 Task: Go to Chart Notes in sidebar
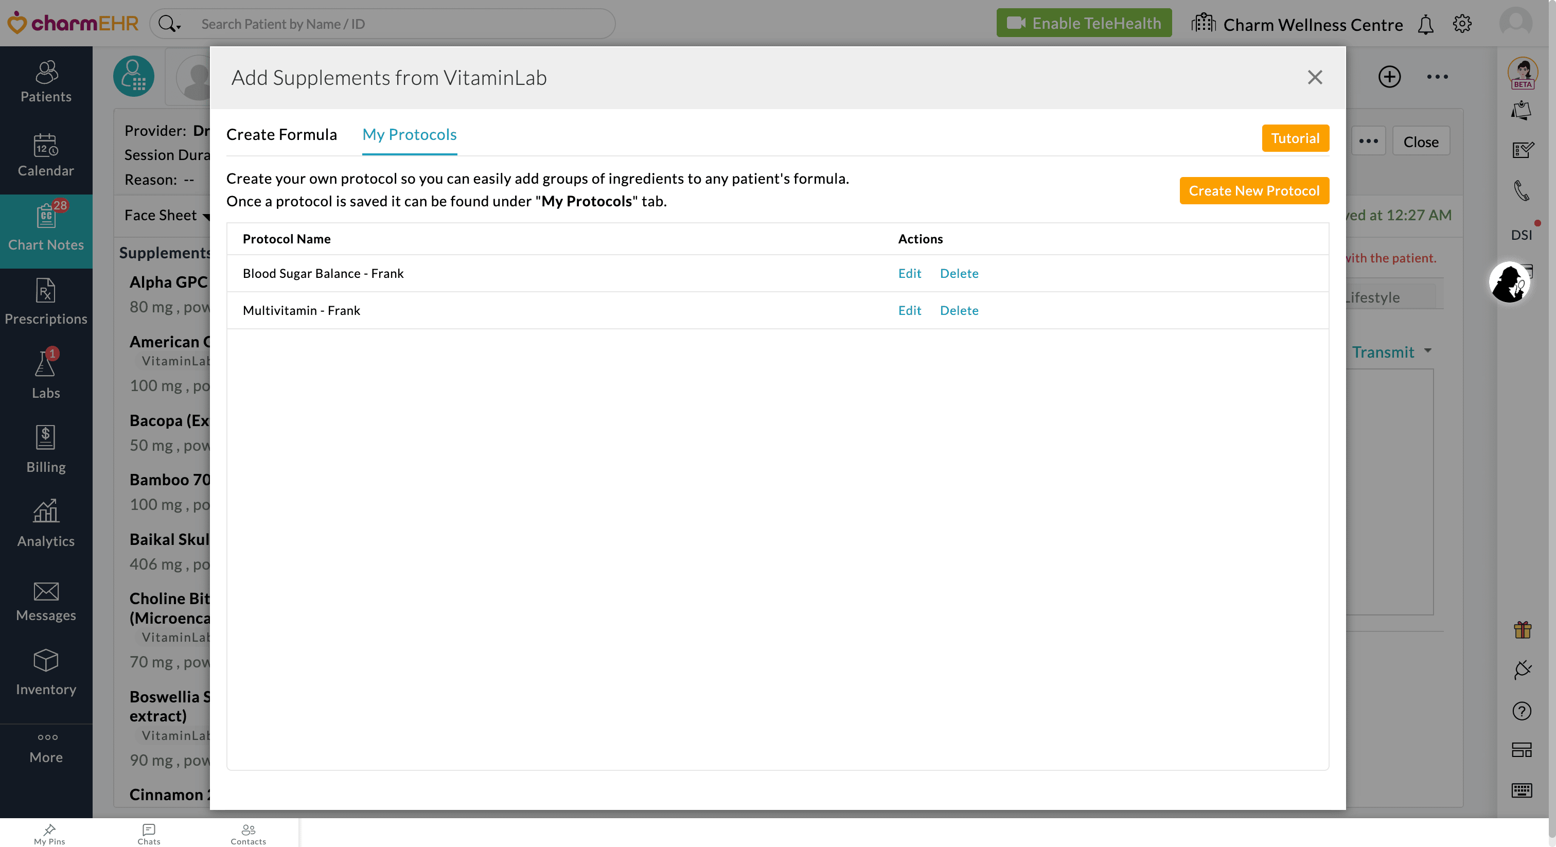pyautogui.click(x=46, y=231)
